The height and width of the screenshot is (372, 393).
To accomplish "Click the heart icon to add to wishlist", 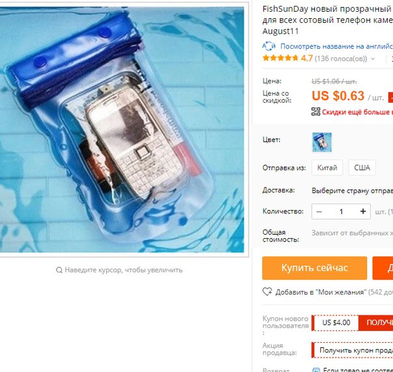I will click(x=267, y=292).
